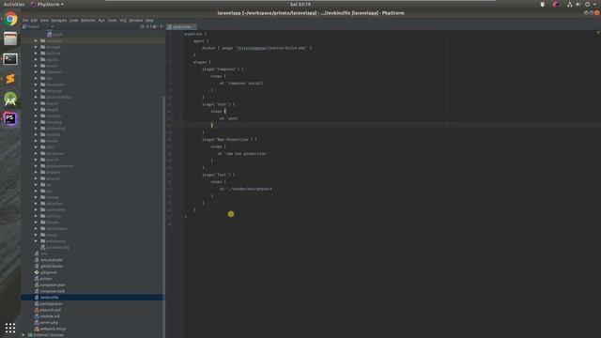Click the phpunit.xml file icon

click(37, 310)
